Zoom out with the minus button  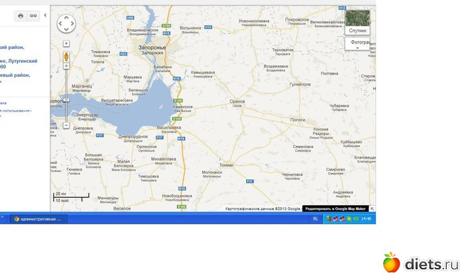tap(66, 125)
